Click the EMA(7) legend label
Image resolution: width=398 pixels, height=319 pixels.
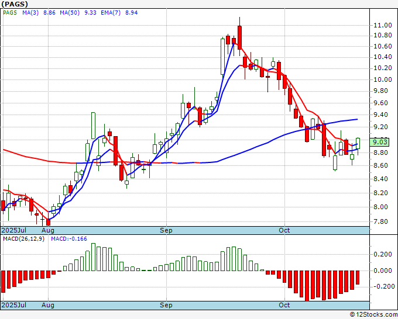[111, 13]
